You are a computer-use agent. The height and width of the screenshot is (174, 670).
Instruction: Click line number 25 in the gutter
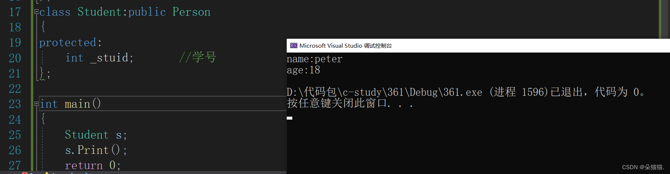pyautogui.click(x=15, y=135)
